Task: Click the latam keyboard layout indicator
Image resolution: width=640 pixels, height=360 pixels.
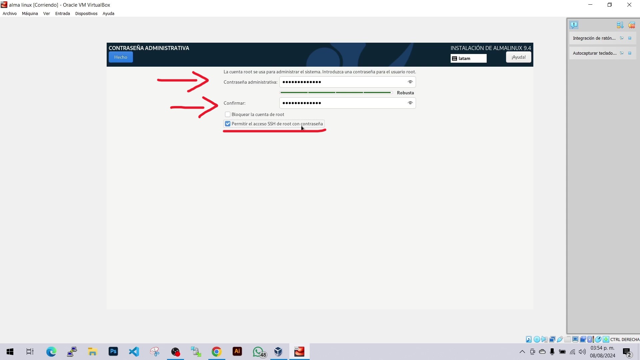Action: pos(468,58)
